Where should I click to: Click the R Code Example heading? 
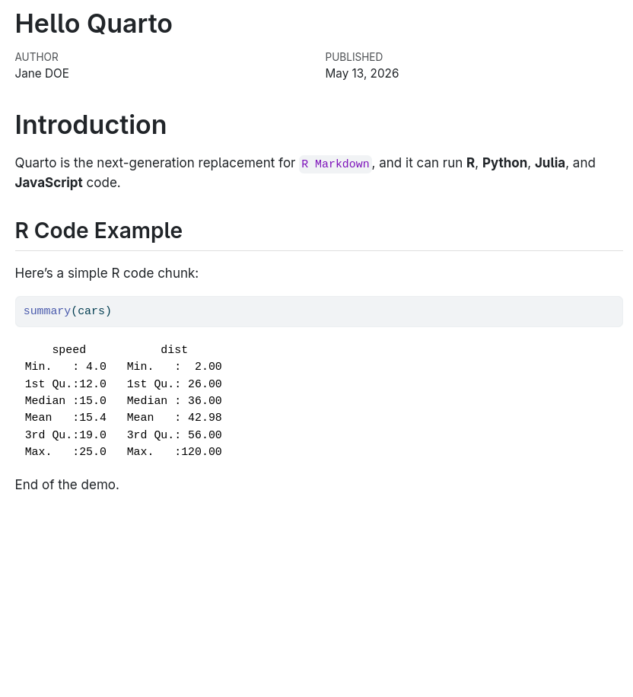click(x=99, y=231)
